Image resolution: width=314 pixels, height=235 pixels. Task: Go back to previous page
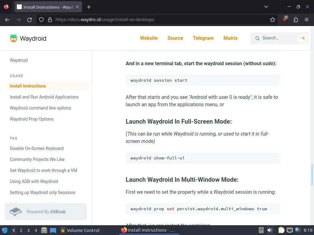(x=7, y=20)
